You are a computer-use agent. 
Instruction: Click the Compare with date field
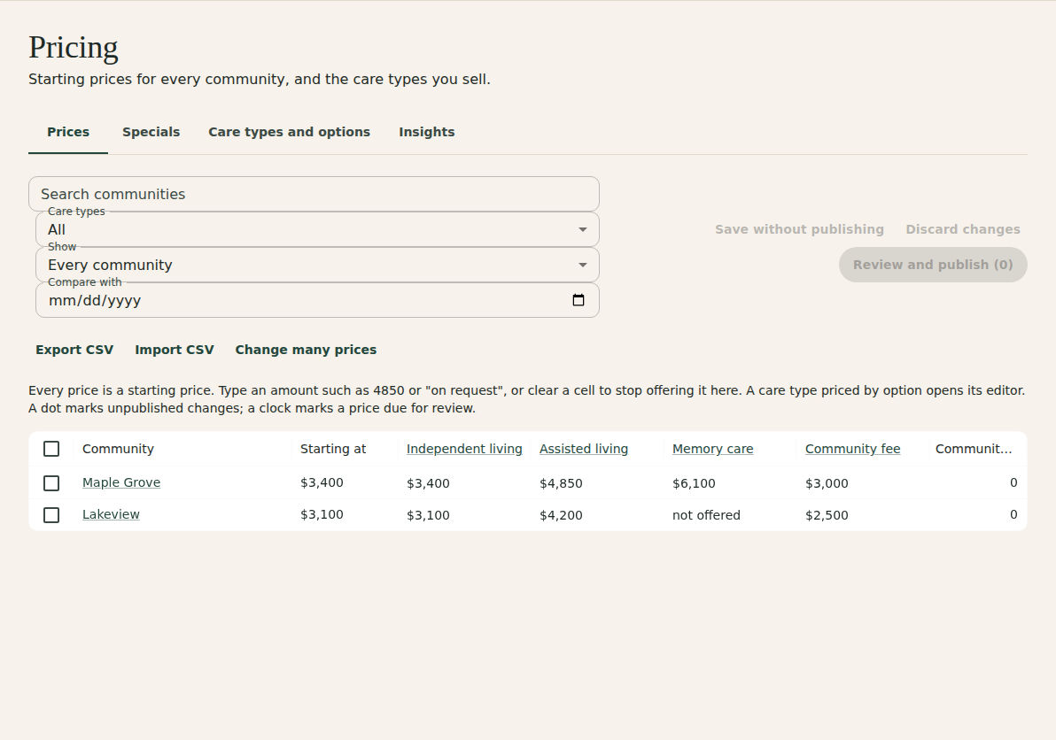pyautogui.click(x=317, y=300)
